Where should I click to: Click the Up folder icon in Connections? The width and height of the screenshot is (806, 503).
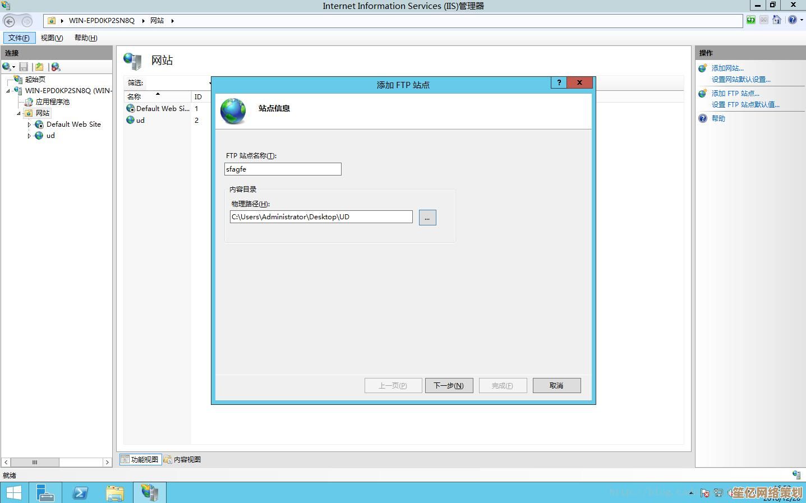tap(39, 67)
